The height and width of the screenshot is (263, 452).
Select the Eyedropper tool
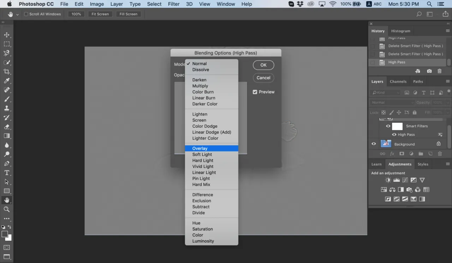click(7, 80)
